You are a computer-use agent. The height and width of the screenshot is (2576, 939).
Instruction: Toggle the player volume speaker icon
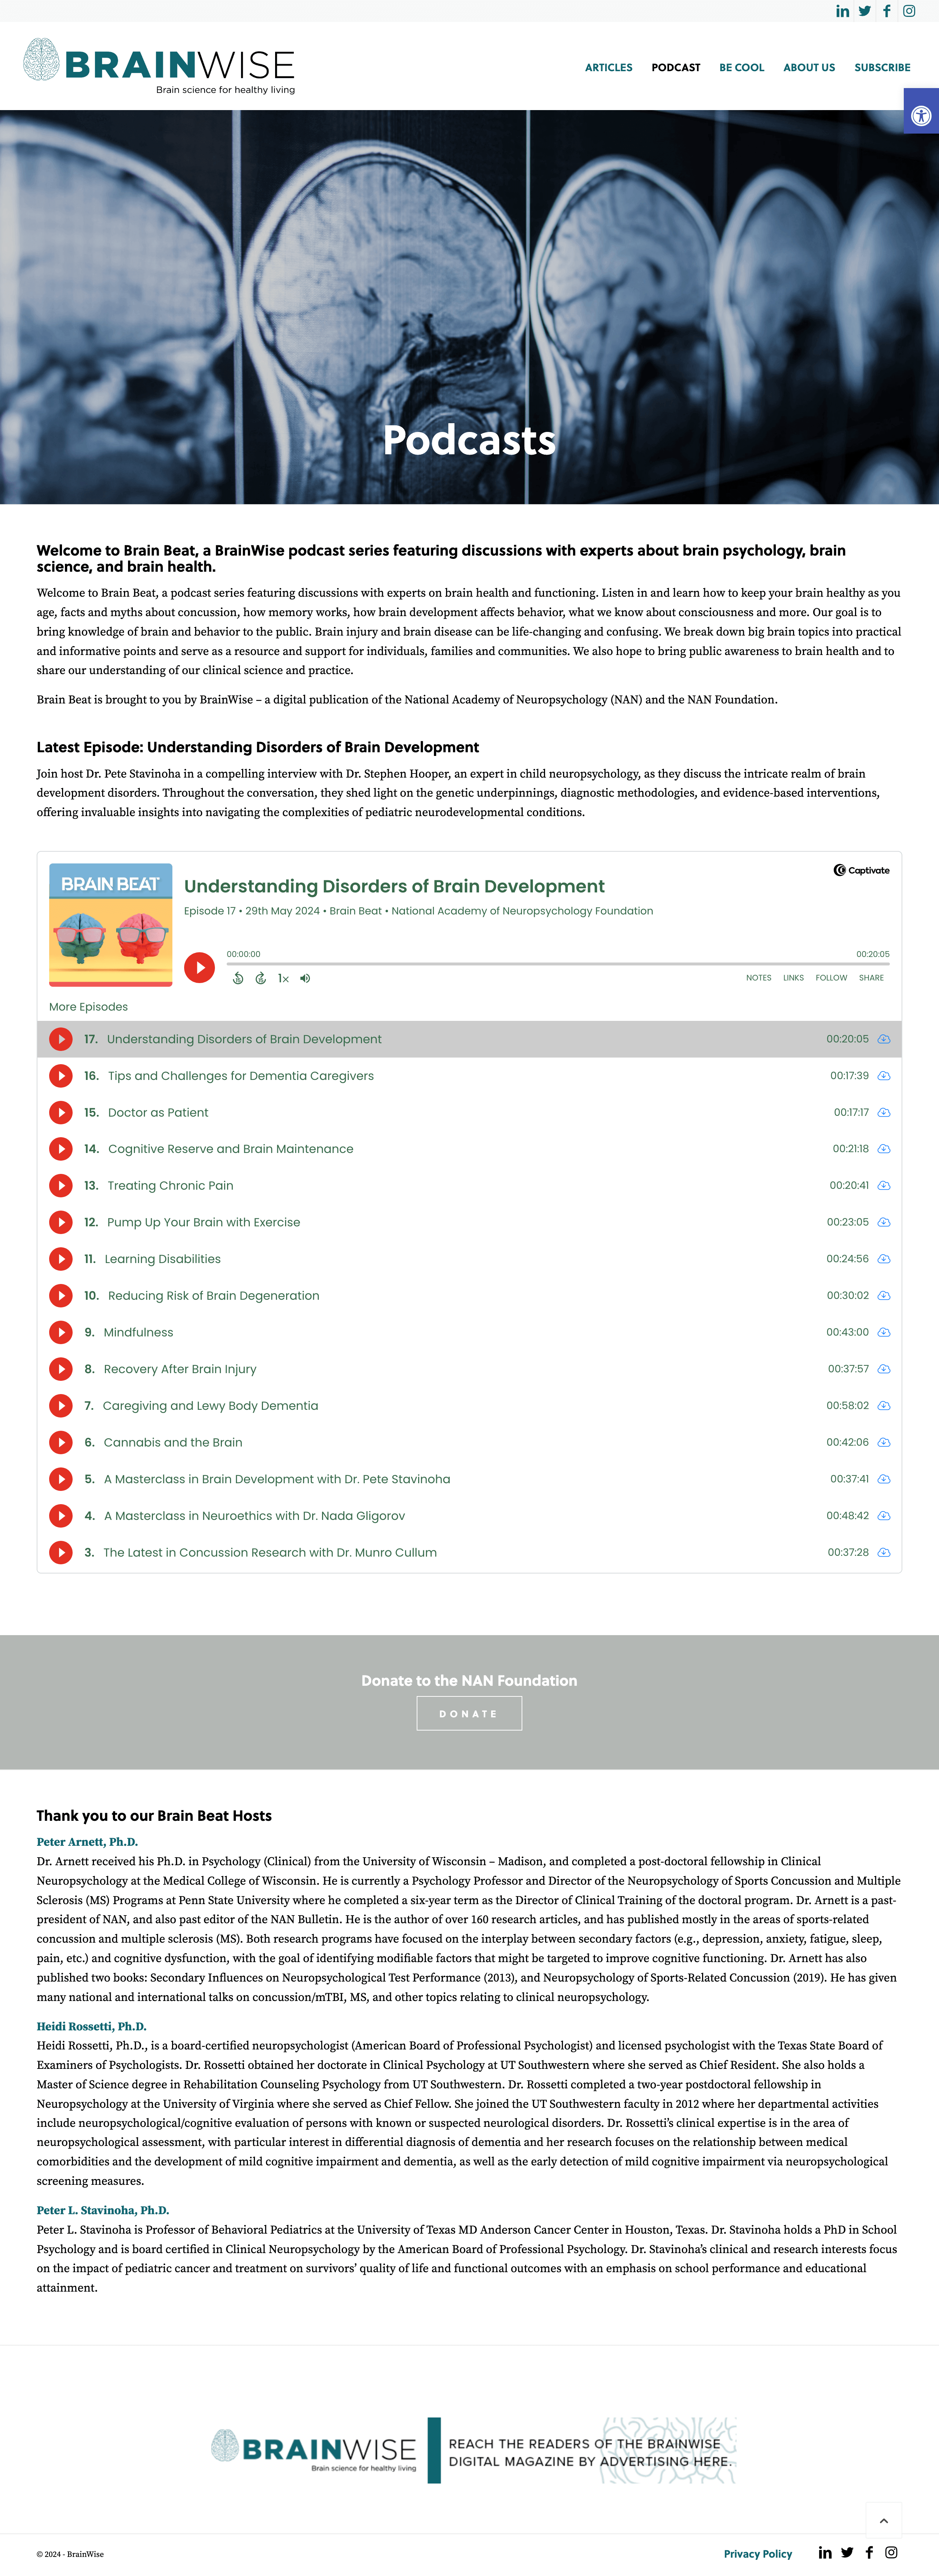305,978
